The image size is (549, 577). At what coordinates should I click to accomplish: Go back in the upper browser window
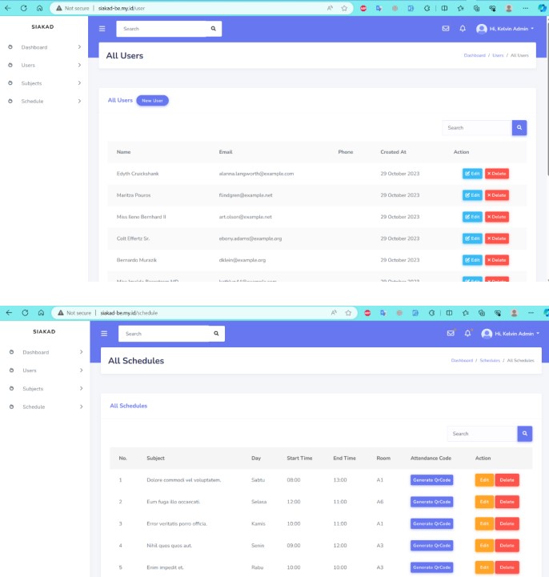point(8,8)
